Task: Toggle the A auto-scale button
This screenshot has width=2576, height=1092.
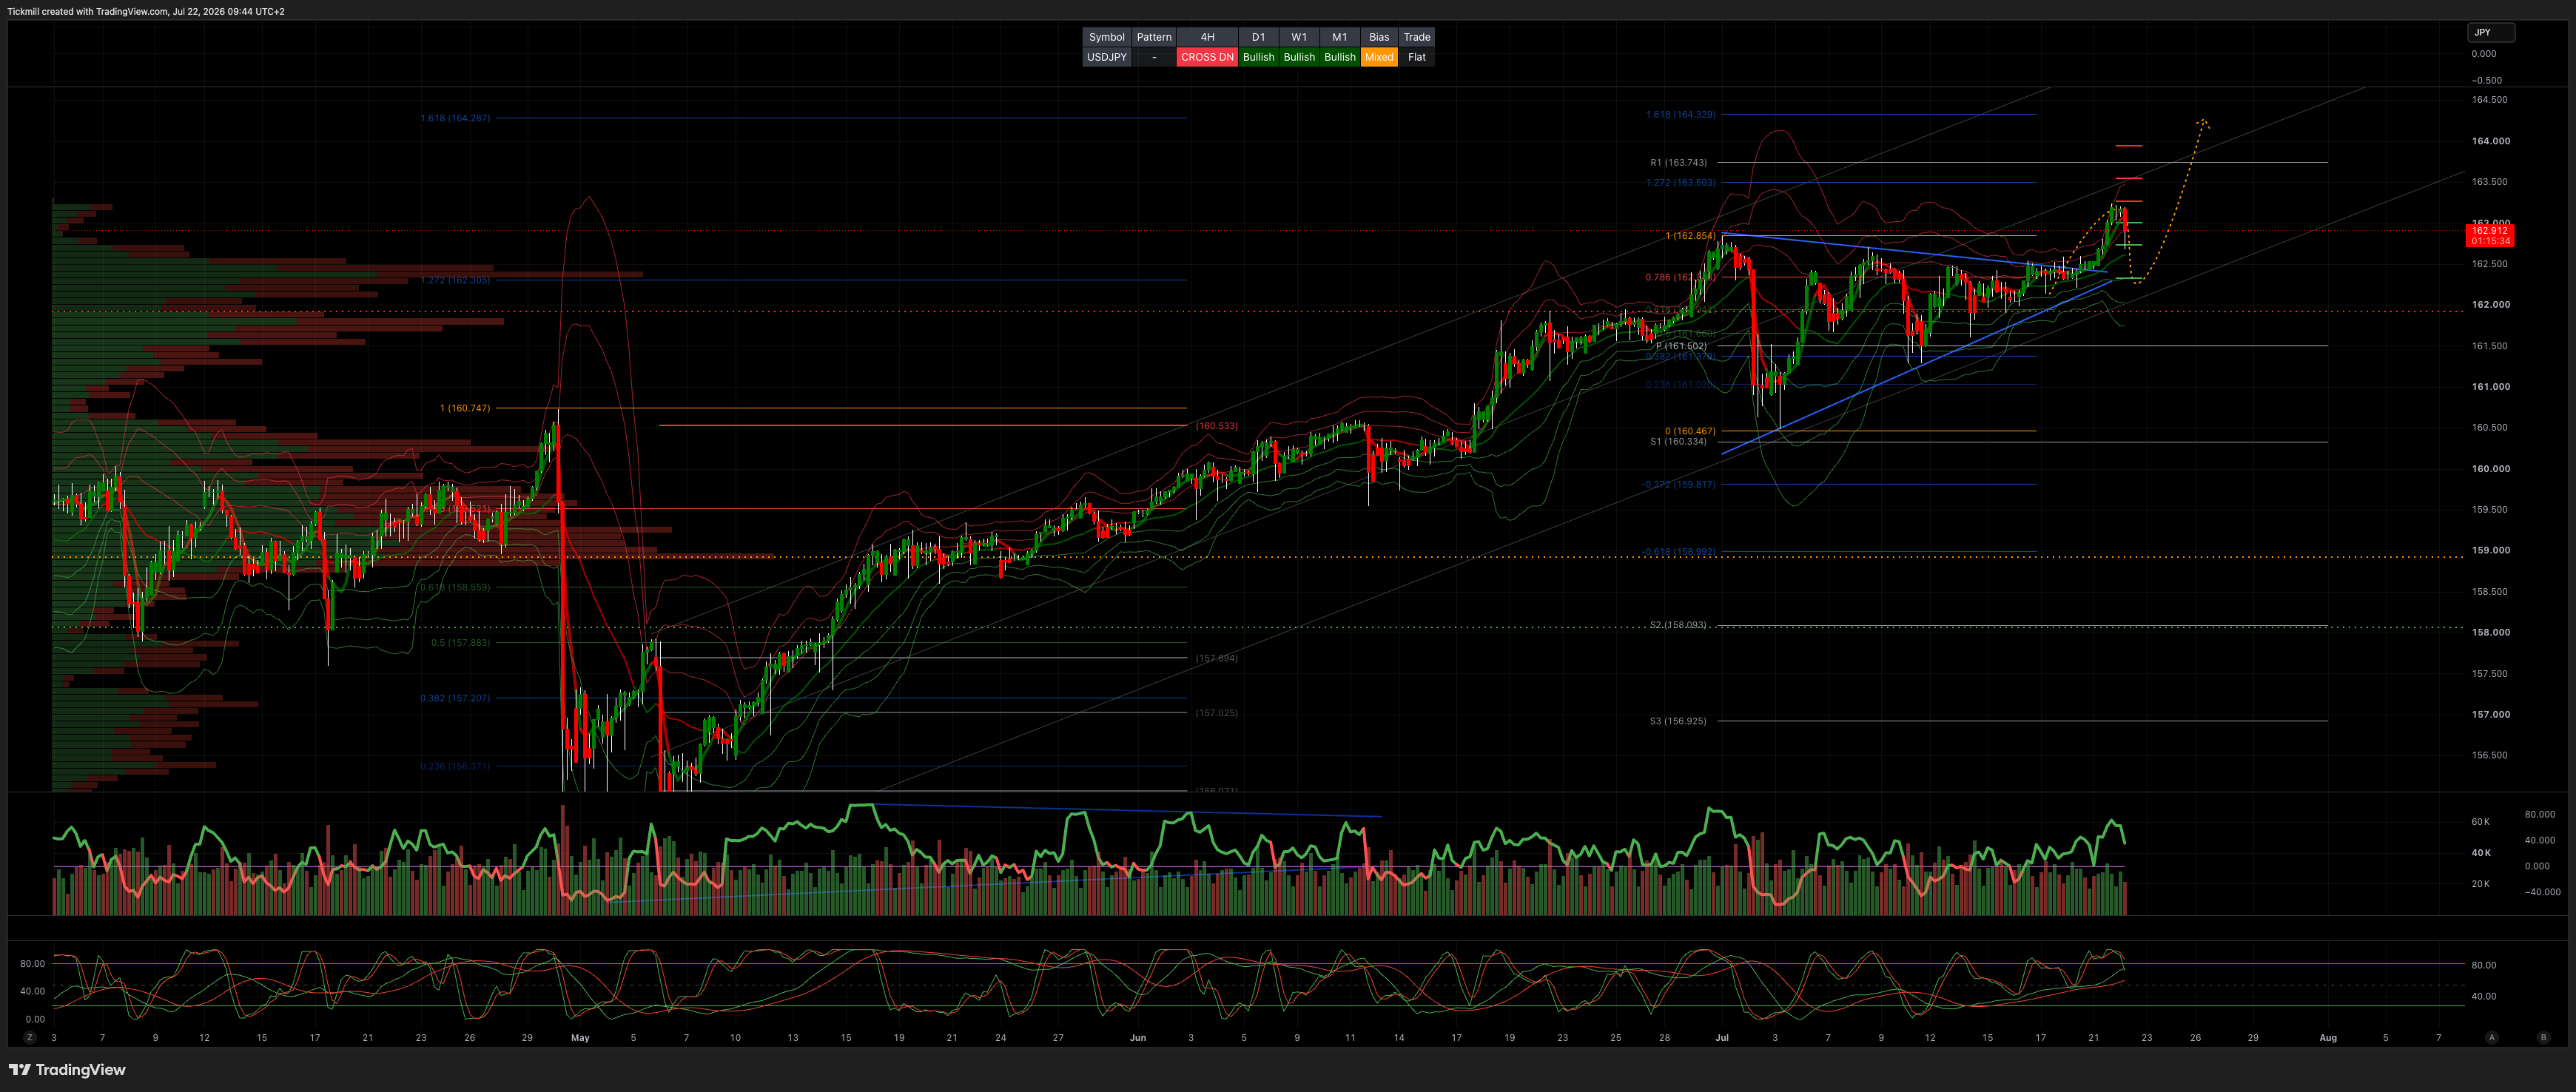Action: 2492,1038
